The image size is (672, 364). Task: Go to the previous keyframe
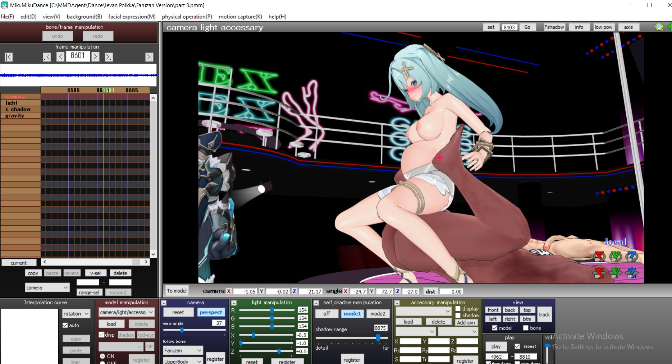click(47, 57)
